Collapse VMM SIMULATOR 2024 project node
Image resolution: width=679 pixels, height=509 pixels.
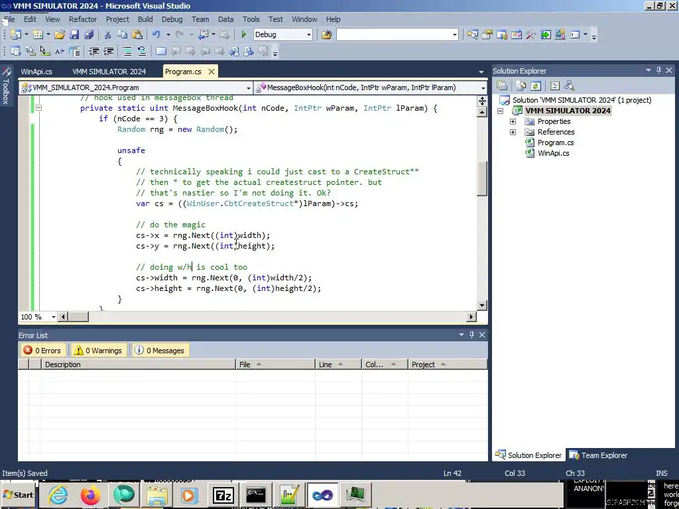coord(500,111)
